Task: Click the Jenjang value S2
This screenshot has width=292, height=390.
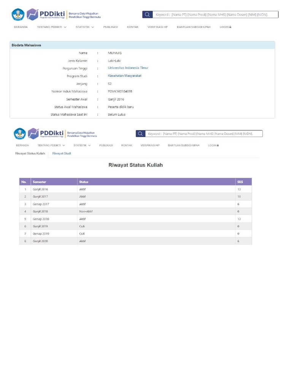Action: click(x=110, y=83)
